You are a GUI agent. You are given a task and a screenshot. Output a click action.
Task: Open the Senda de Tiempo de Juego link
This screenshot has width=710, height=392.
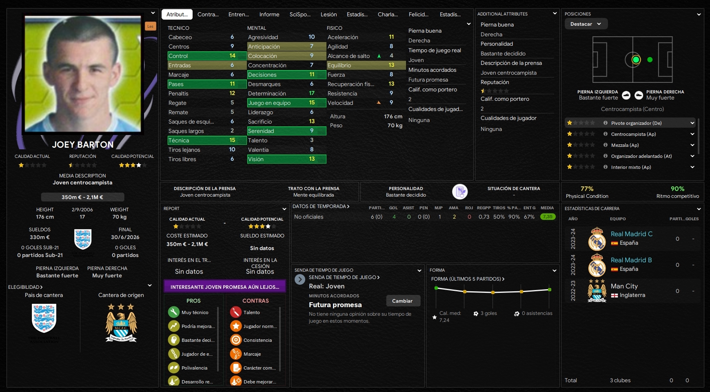(x=344, y=277)
